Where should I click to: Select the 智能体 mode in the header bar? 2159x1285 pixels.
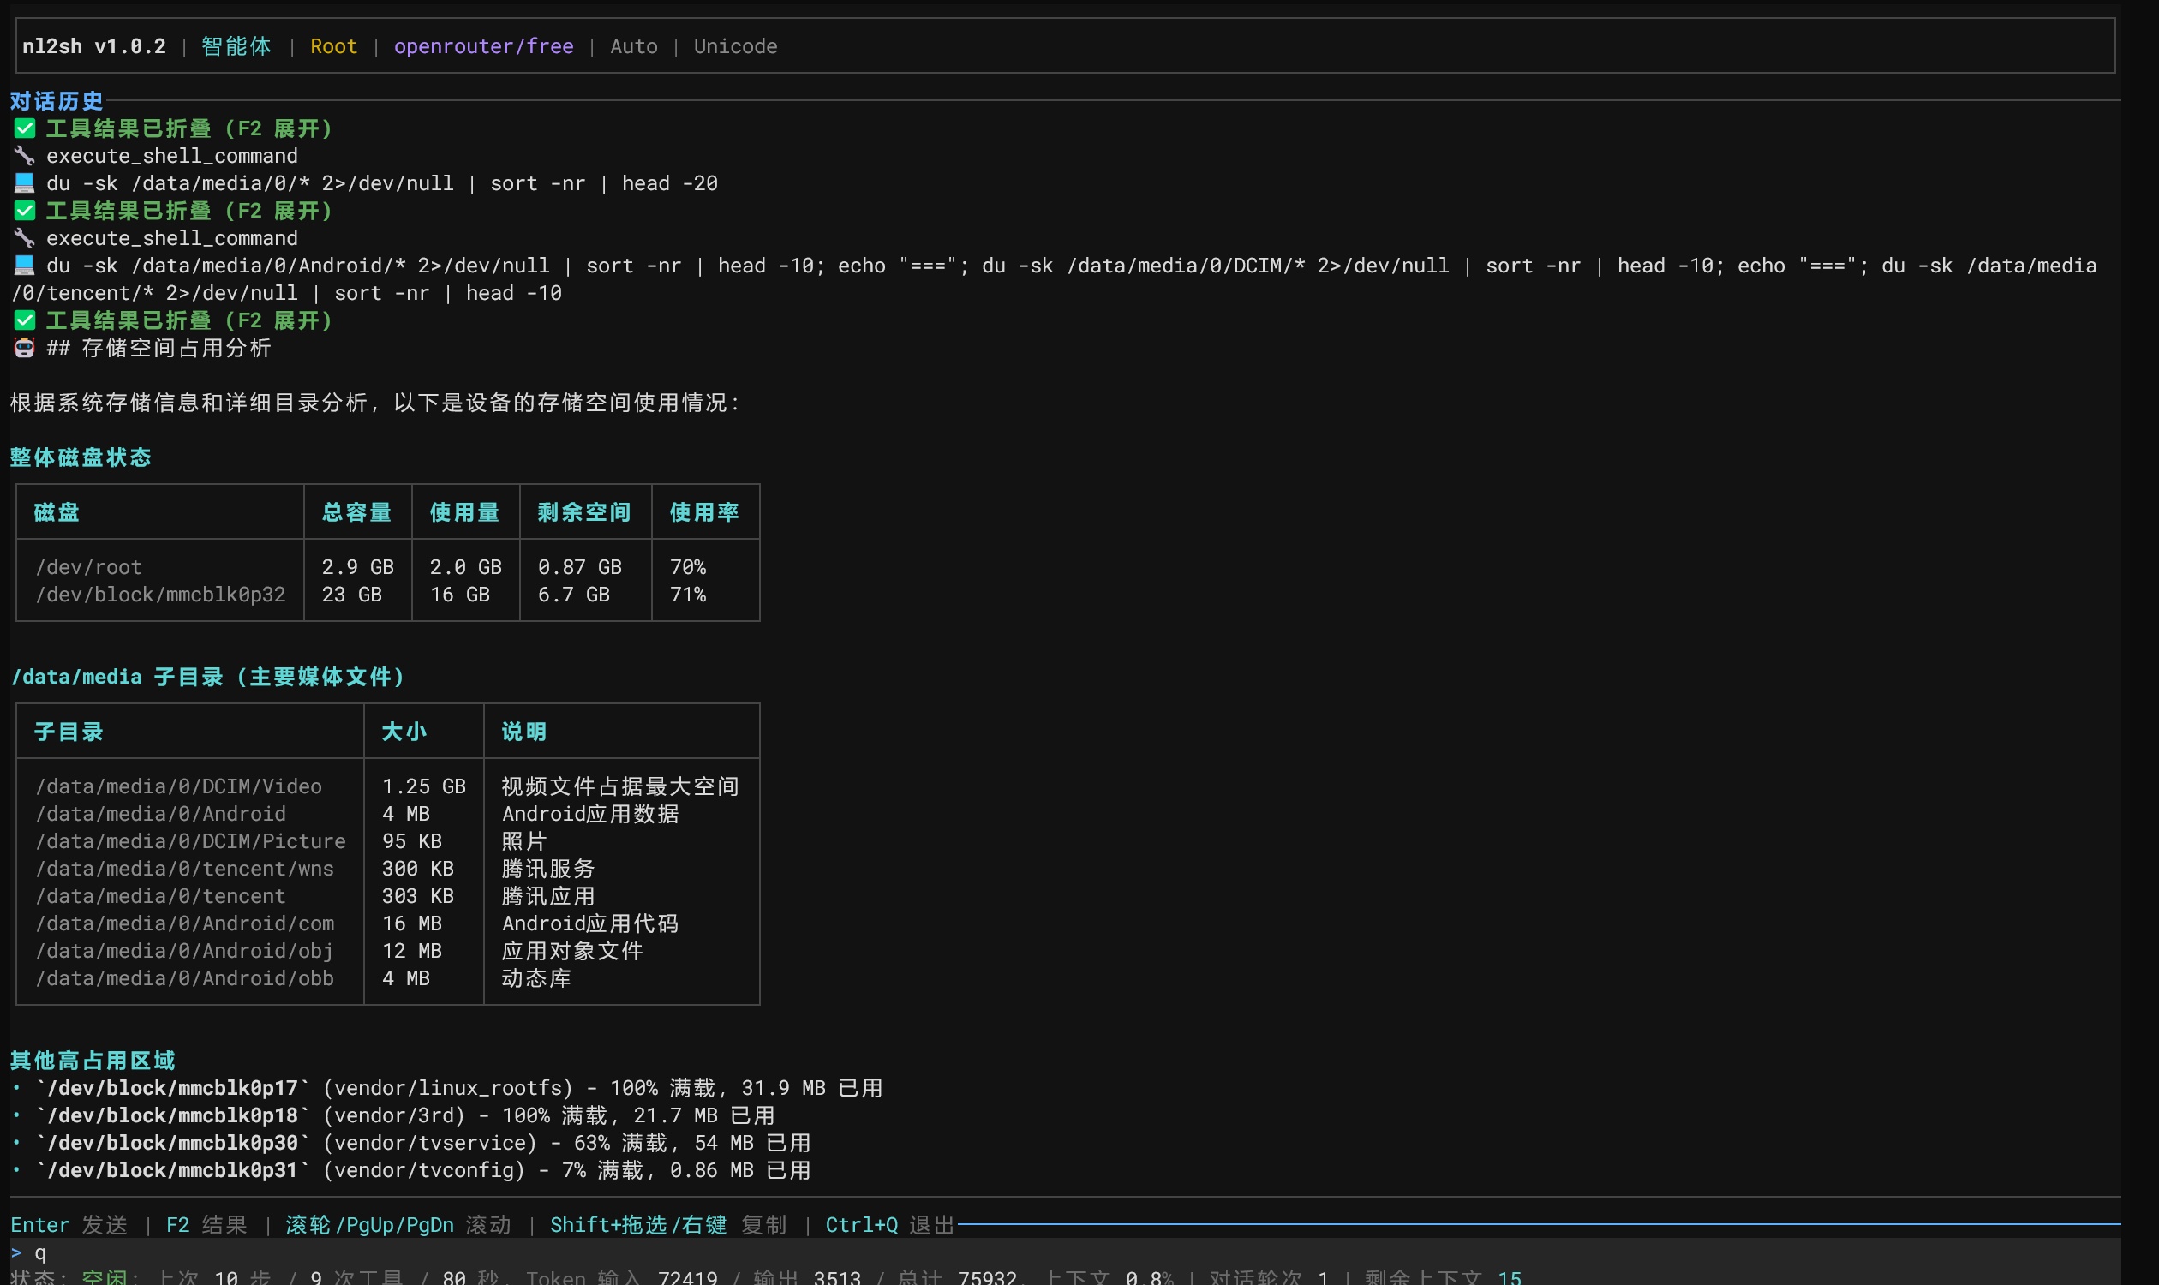click(x=236, y=46)
